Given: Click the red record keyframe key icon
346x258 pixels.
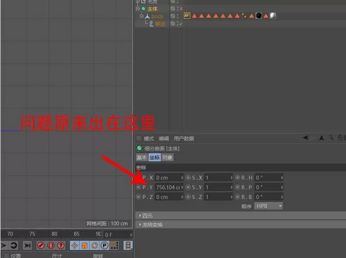Looking at the screenshot, I should coord(41,245).
